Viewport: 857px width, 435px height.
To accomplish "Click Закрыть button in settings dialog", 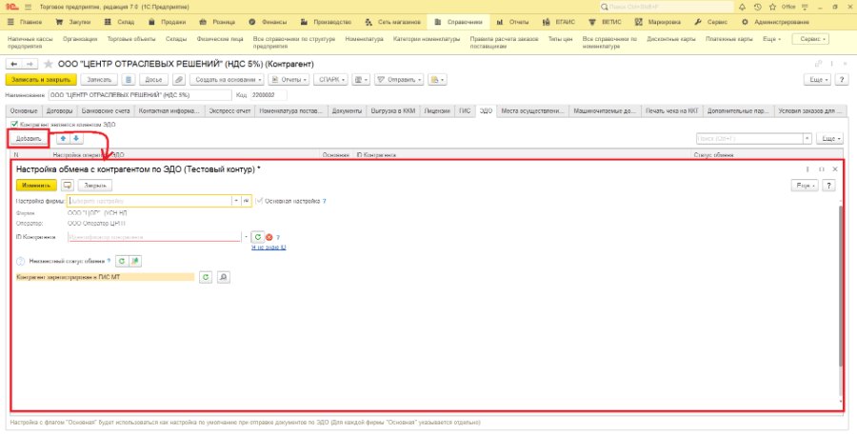I will pos(94,186).
